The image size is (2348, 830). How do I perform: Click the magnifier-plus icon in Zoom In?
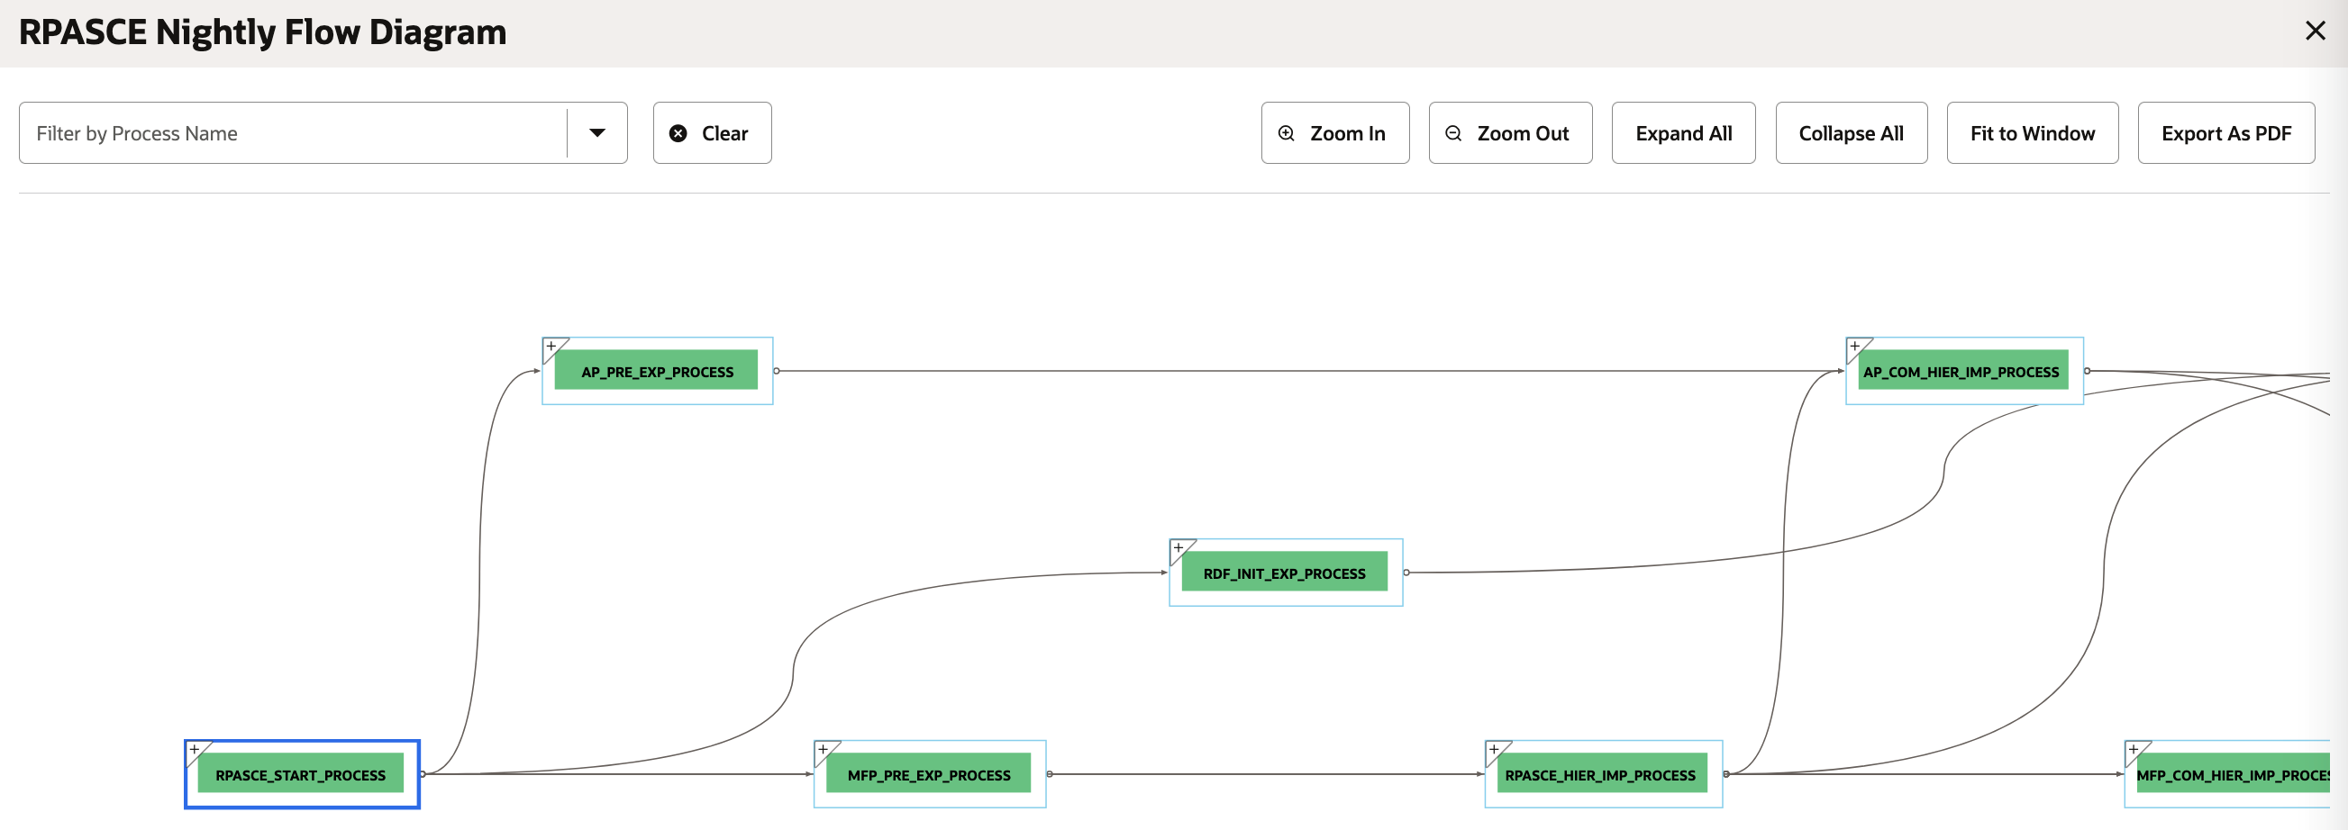[1286, 133]
